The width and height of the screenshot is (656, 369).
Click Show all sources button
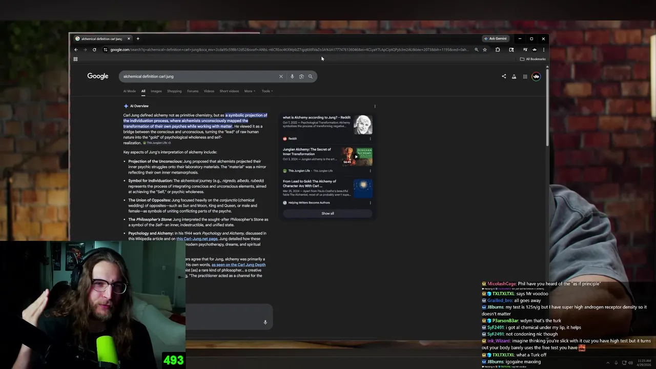327,213
